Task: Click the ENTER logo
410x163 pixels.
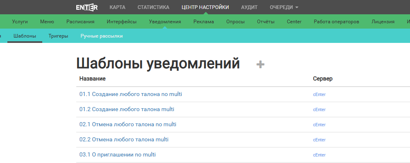Action: [x=87, y=7]
